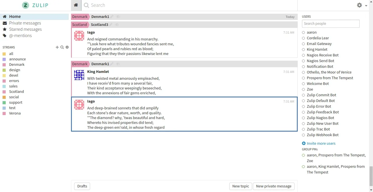Click the magnifier icon in the Streams header

click(x=62, y=47)
